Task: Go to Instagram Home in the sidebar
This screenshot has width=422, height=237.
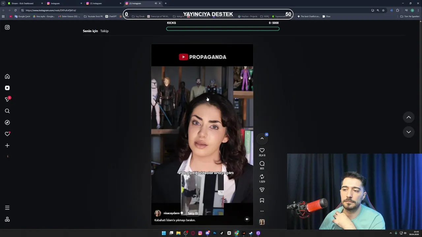Action: 7,76
